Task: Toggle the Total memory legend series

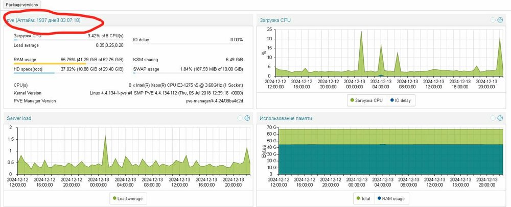Action: click(364, 198)
